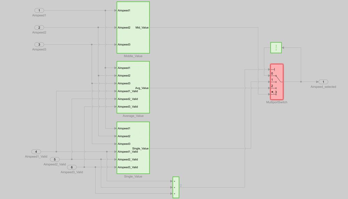
Task: Select the Middle_Value subsystem block
Action: [133, 27]
